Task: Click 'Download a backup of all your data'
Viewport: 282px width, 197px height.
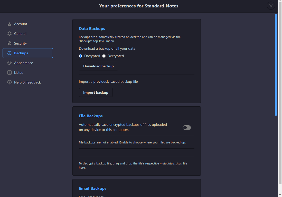Action: 107,49
